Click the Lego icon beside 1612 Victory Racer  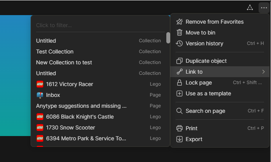click(40, 84)
